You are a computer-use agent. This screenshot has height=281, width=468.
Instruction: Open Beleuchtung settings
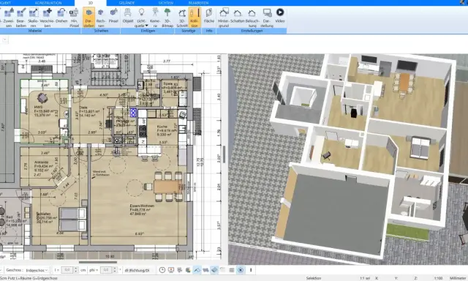coord(252,18)
